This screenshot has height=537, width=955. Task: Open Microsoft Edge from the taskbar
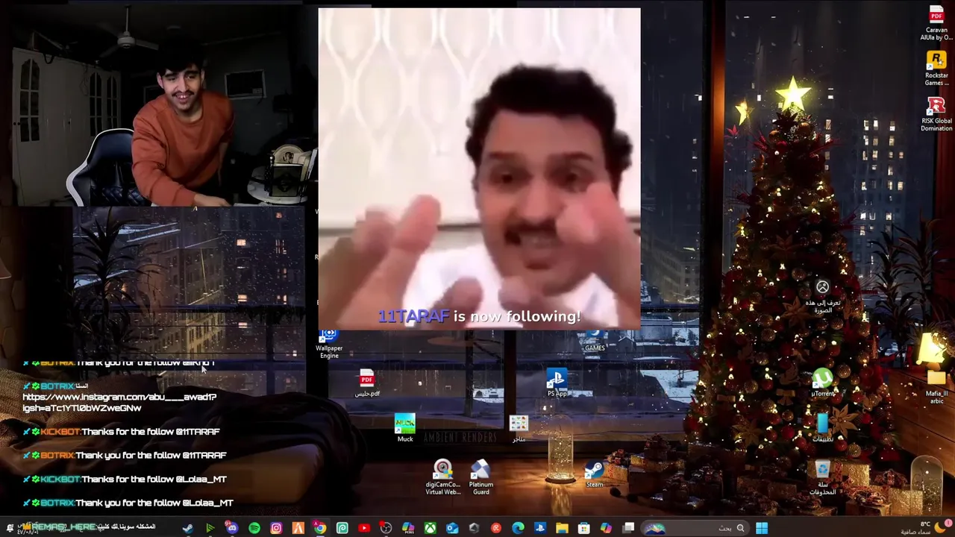tap(519, 528)
